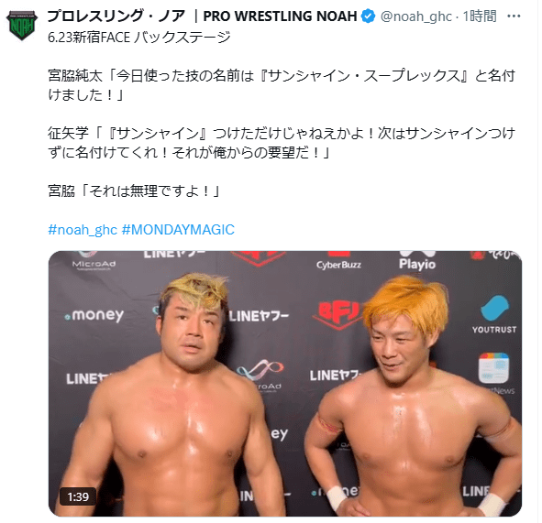Image resolution: width=542 pixels, height=523 pixels.
Task: Click the blue verified badge icon
Action: [x=368, y=16]
